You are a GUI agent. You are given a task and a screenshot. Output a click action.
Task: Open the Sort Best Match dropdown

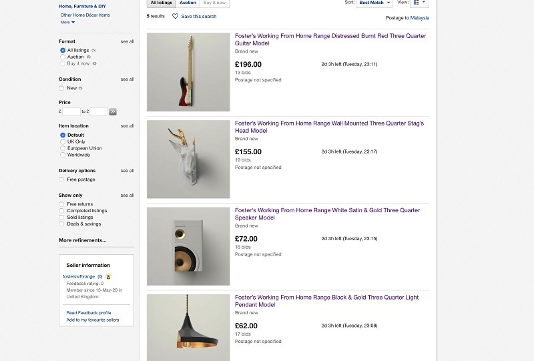pos(374,3)
